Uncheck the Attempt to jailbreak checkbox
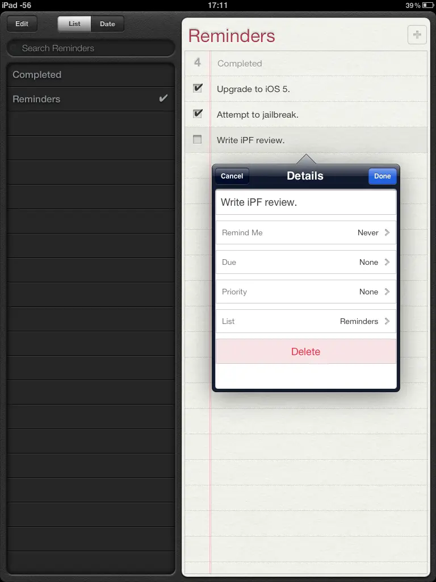 (198, 114)
